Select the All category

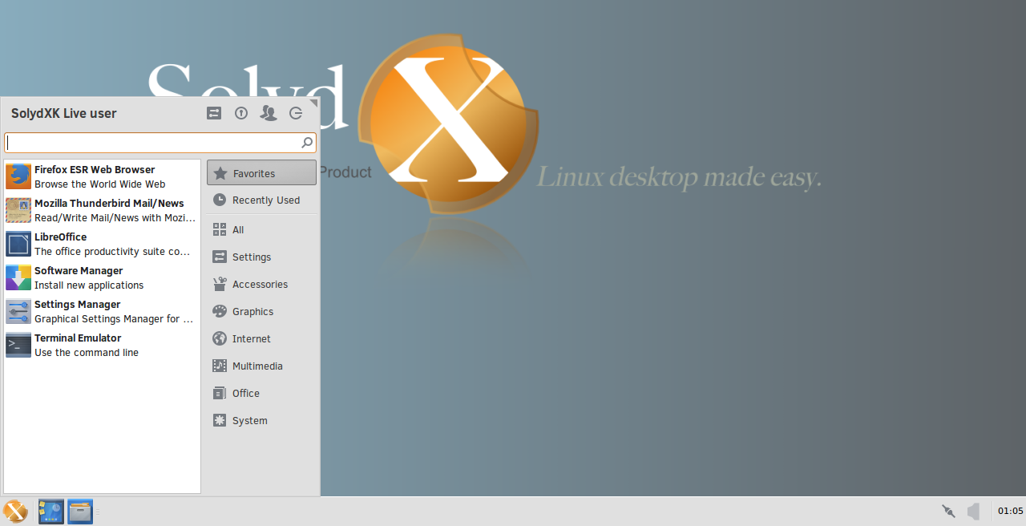261,229
